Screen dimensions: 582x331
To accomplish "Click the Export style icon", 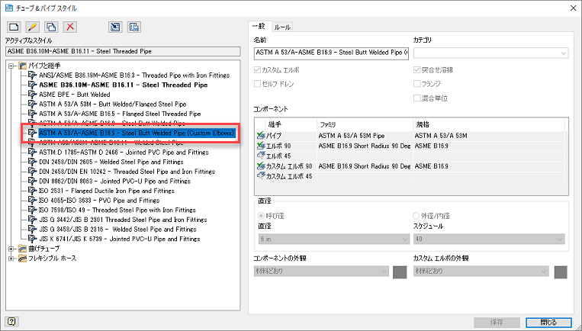I will tap(134, 27).
